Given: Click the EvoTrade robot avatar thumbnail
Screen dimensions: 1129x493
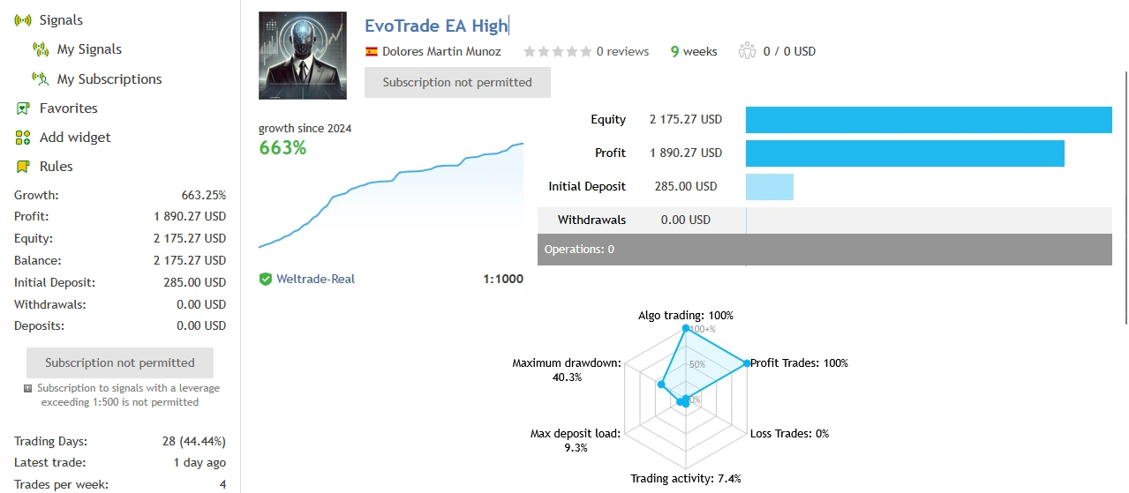Looking at the screenshot, I should click(x=303, y=56).
